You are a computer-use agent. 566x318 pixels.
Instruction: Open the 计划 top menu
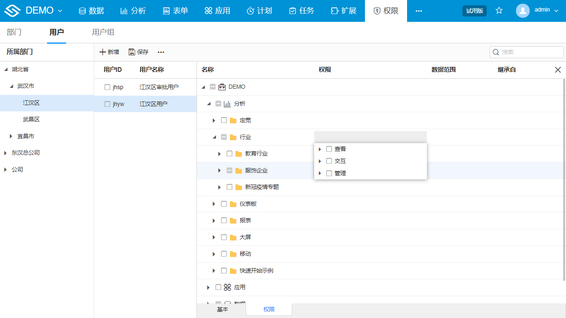(259, 11)
